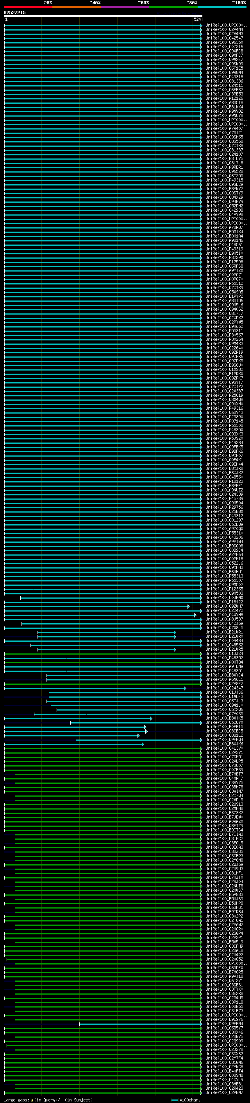This screenshot has width=250, height=1103.
Task: Open hit UniRef100_Q2V4M4
Action: [224, 30]
